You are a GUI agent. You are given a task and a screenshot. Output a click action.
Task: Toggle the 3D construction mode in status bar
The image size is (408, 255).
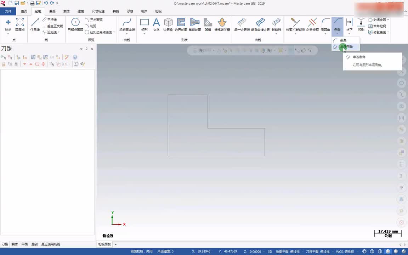click(x=270, y=251)
